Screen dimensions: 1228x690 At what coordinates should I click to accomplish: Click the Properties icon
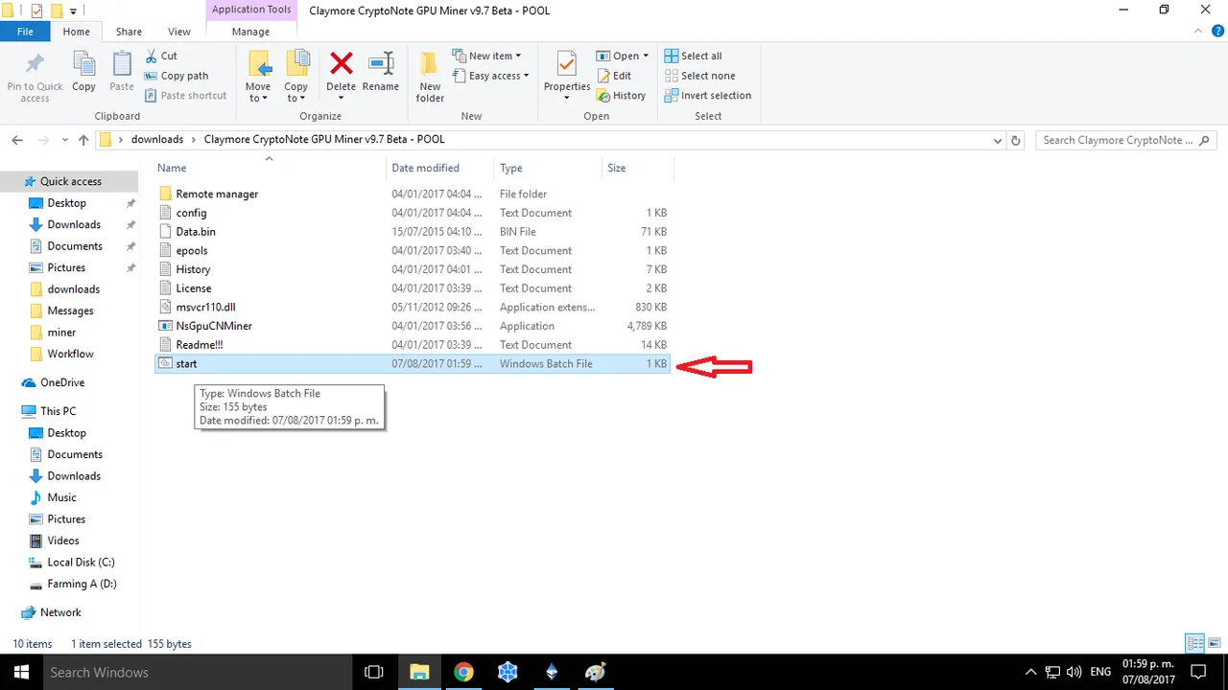[566, 64]
